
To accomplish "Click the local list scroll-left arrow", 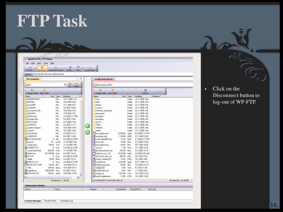I will coord(26,177).
